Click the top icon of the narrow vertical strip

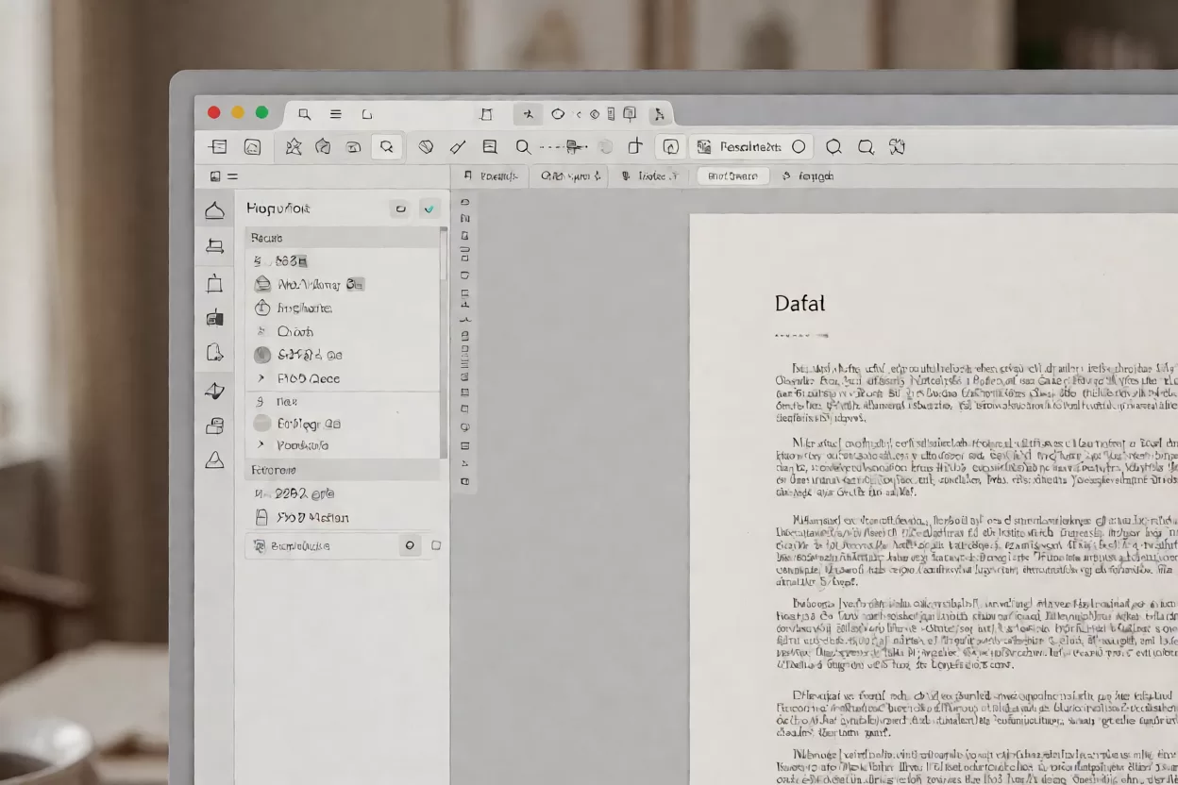pos(464,202)
